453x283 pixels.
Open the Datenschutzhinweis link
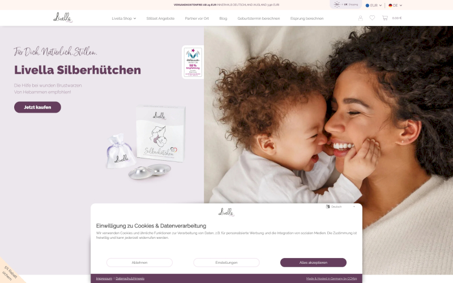[x=130, y=278]
